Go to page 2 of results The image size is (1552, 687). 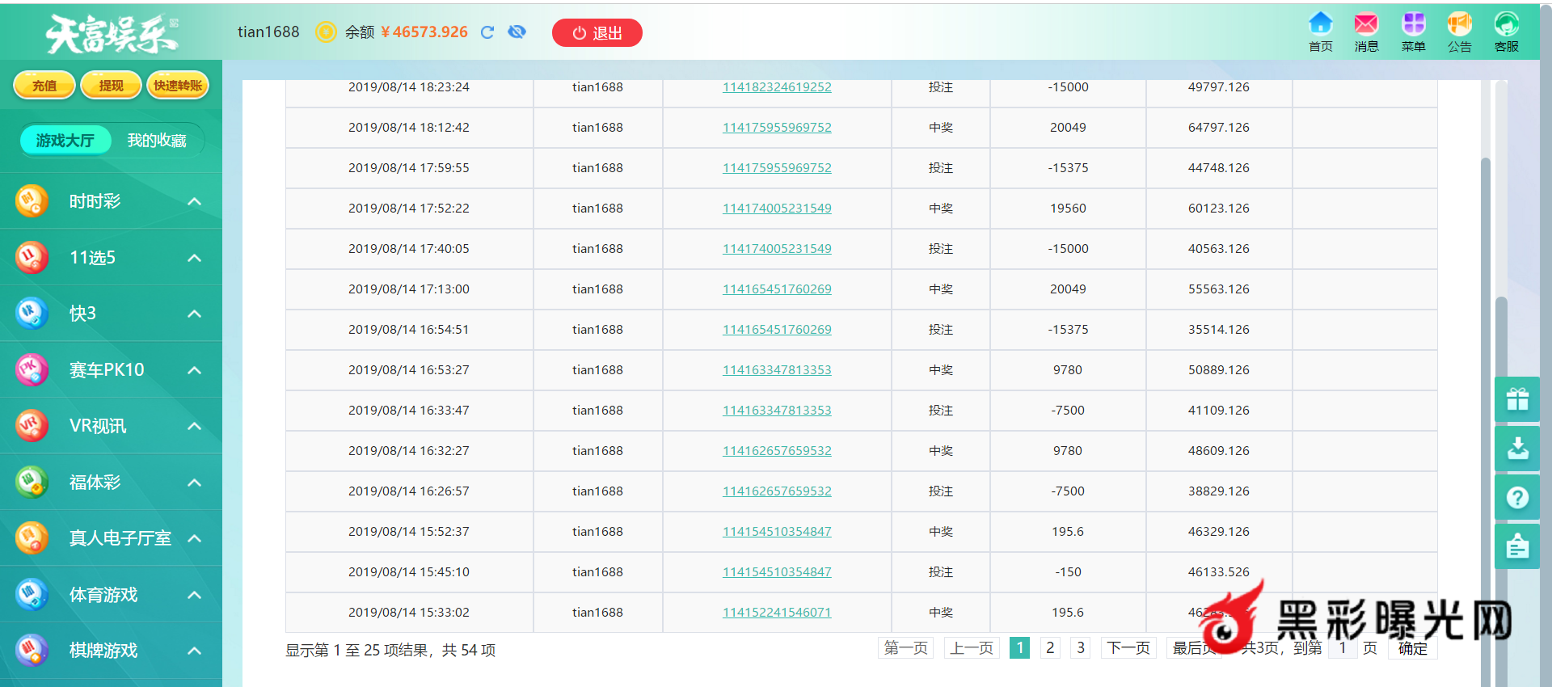tap(1049, 647)
